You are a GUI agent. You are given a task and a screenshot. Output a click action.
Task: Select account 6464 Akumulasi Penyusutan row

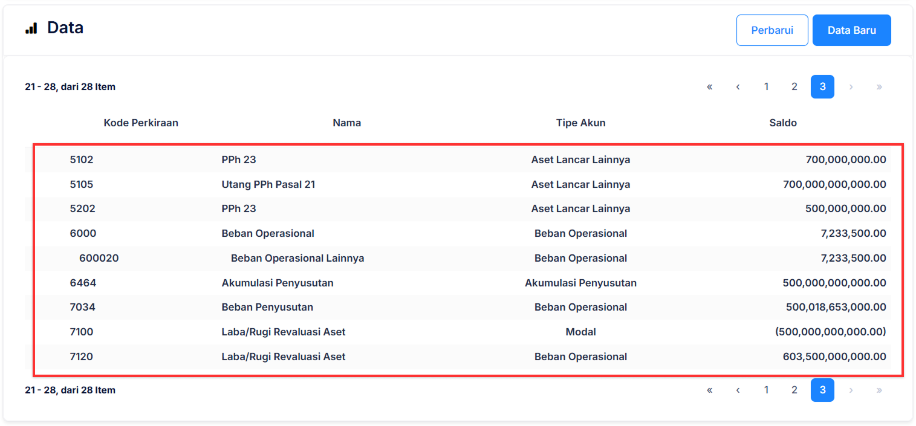point(278,283)
